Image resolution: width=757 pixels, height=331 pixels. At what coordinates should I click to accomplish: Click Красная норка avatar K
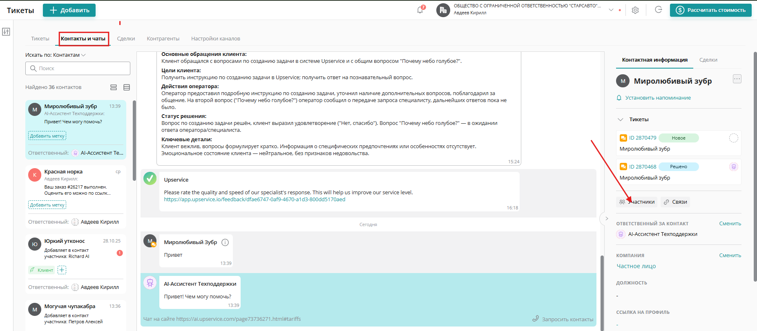point(35,175)
